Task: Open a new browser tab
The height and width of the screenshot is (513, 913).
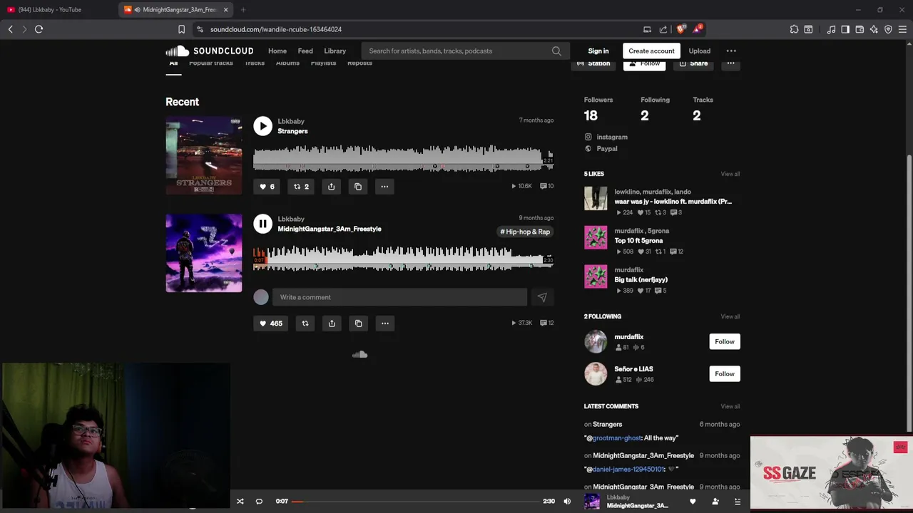Action: (243, 9)
